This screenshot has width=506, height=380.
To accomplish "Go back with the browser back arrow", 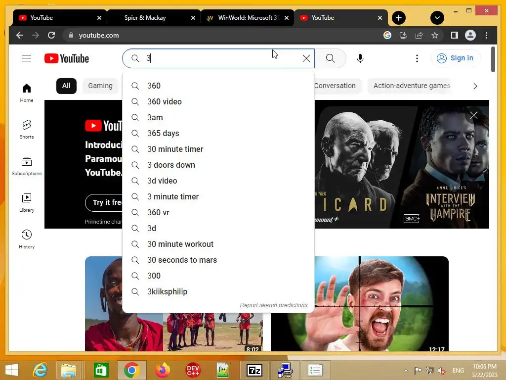I will pyautogui.click(x=20, y=35).
